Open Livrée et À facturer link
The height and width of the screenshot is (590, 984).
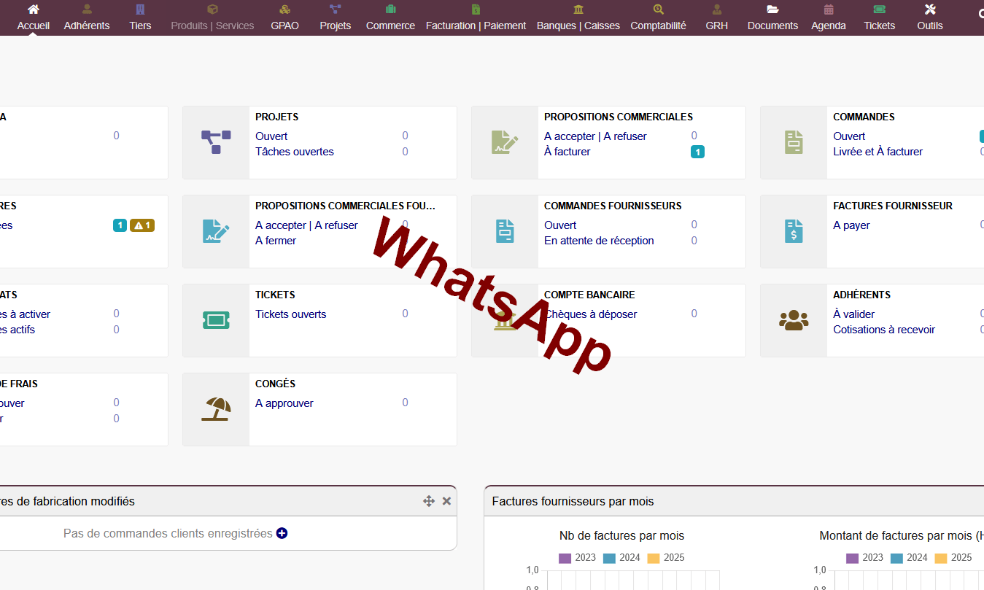[878, 152]
